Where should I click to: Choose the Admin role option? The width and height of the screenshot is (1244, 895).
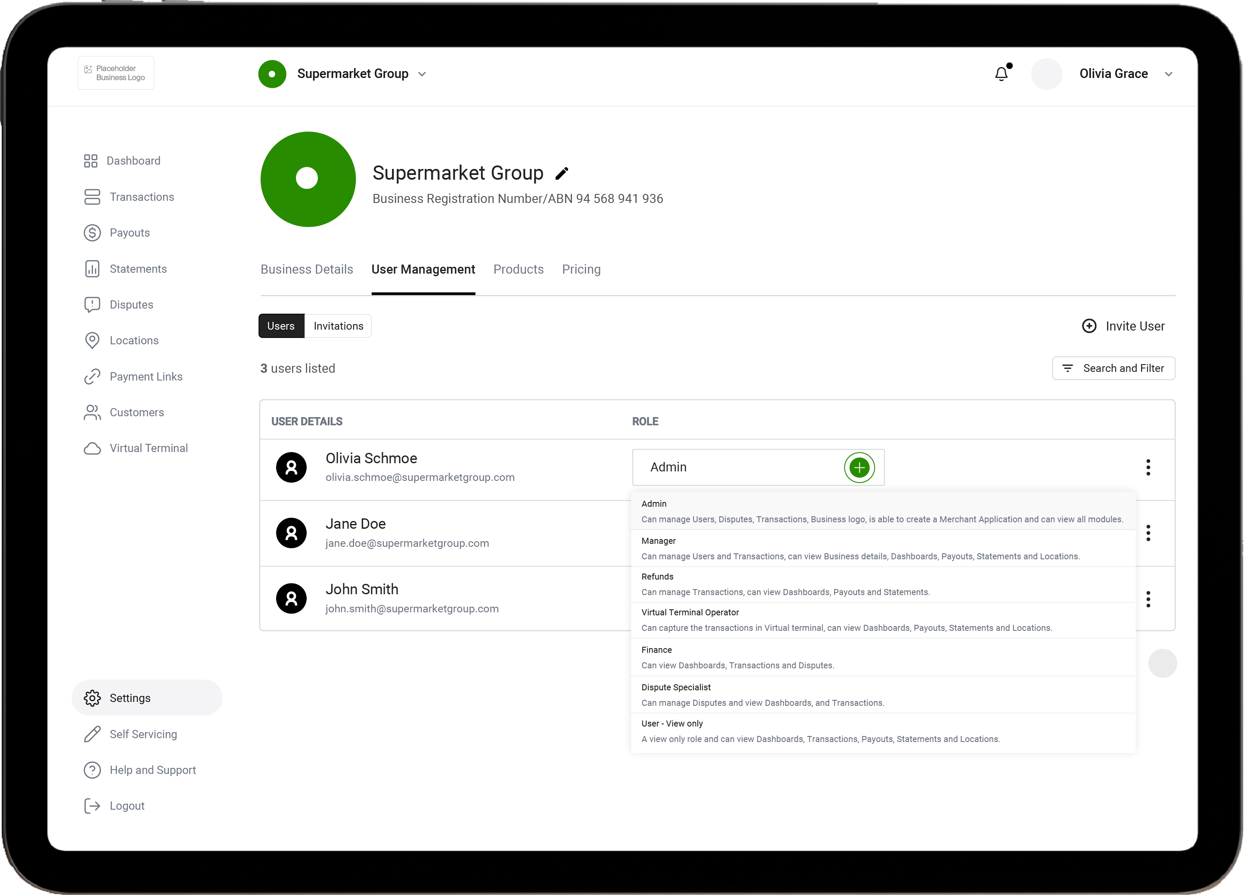point(883,511)
